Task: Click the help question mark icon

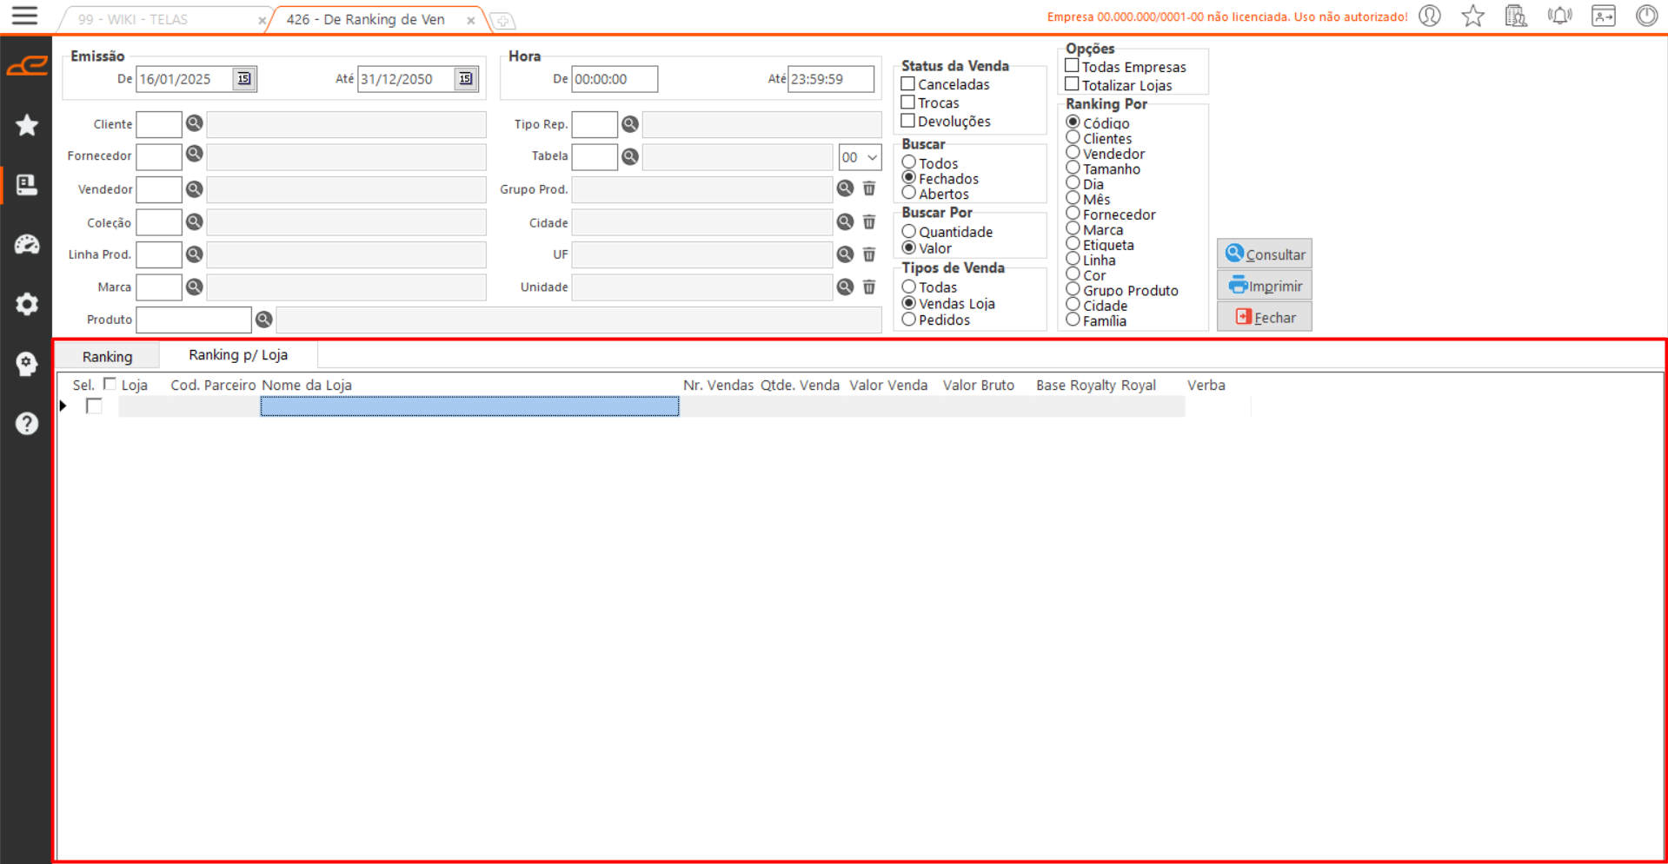Action: coord(27,424)
